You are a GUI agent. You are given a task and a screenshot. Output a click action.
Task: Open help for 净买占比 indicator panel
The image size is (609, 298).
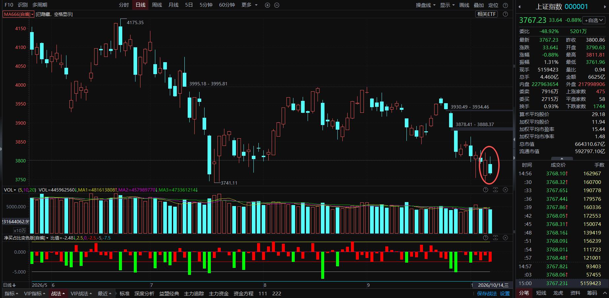tap(485, 238)
